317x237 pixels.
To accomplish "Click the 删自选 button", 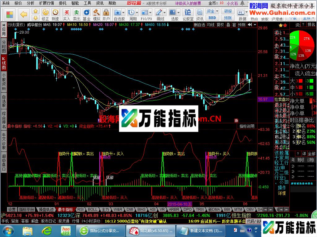I will coord(200,25).
